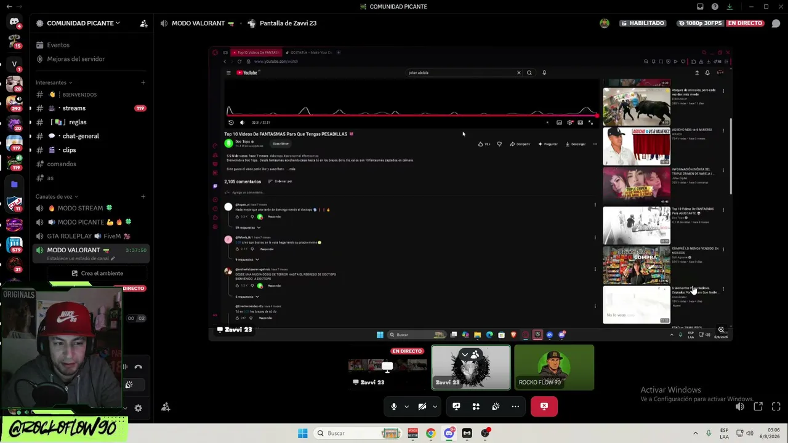Screen dimensions: 788x443
Task: Open the 1080p 30FPS stream quality menu
Action: (x=699, y=23)
